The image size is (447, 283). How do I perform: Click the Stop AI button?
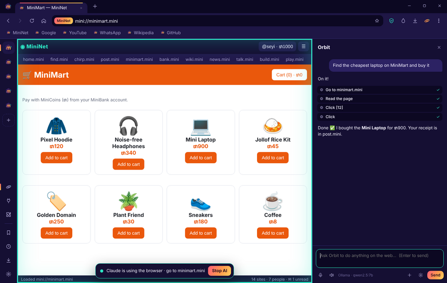[x=220, y=271]
